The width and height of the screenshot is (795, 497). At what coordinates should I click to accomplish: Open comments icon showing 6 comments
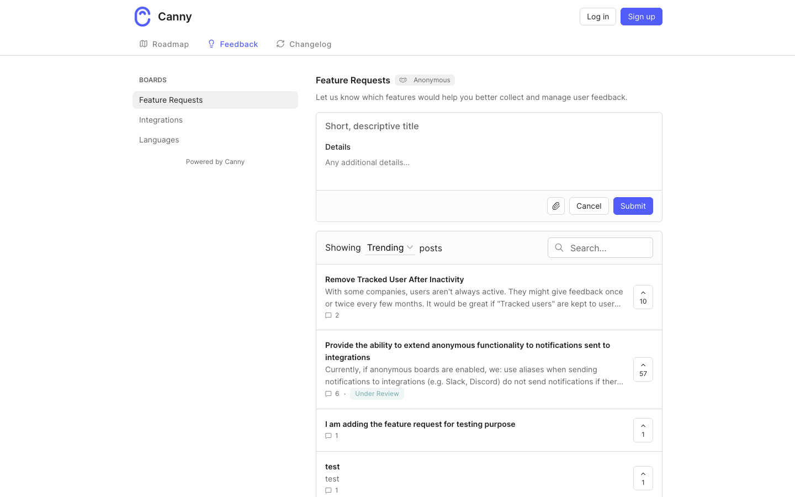tap(332, 394)
